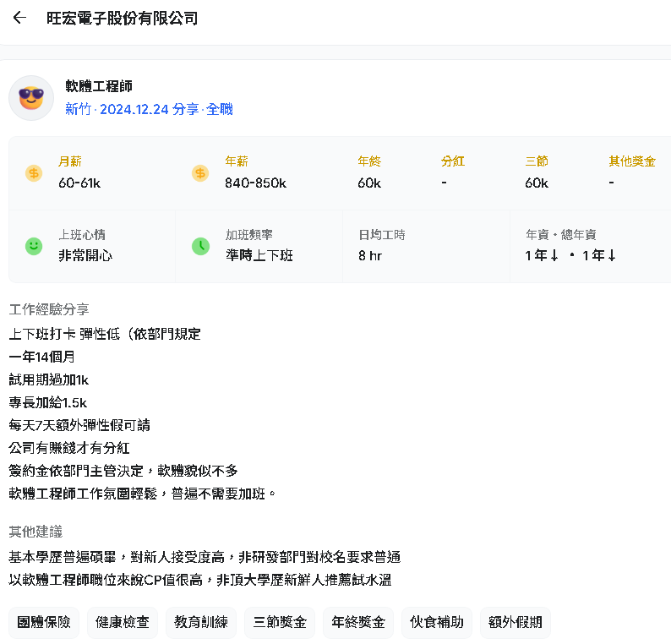Click the annual salary coin icon
671x644 pixels.
pos(200,173)
